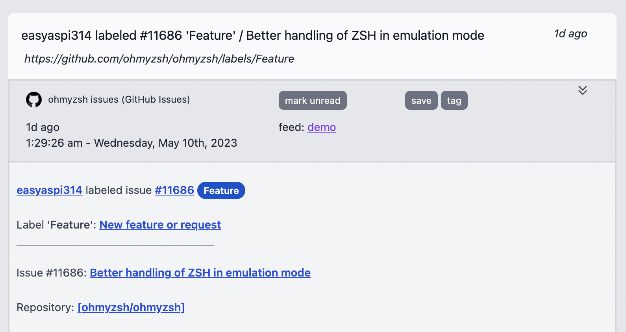Click the blue Feature label badge
Viewport: 626px width, 332px height.
(221, 190)
